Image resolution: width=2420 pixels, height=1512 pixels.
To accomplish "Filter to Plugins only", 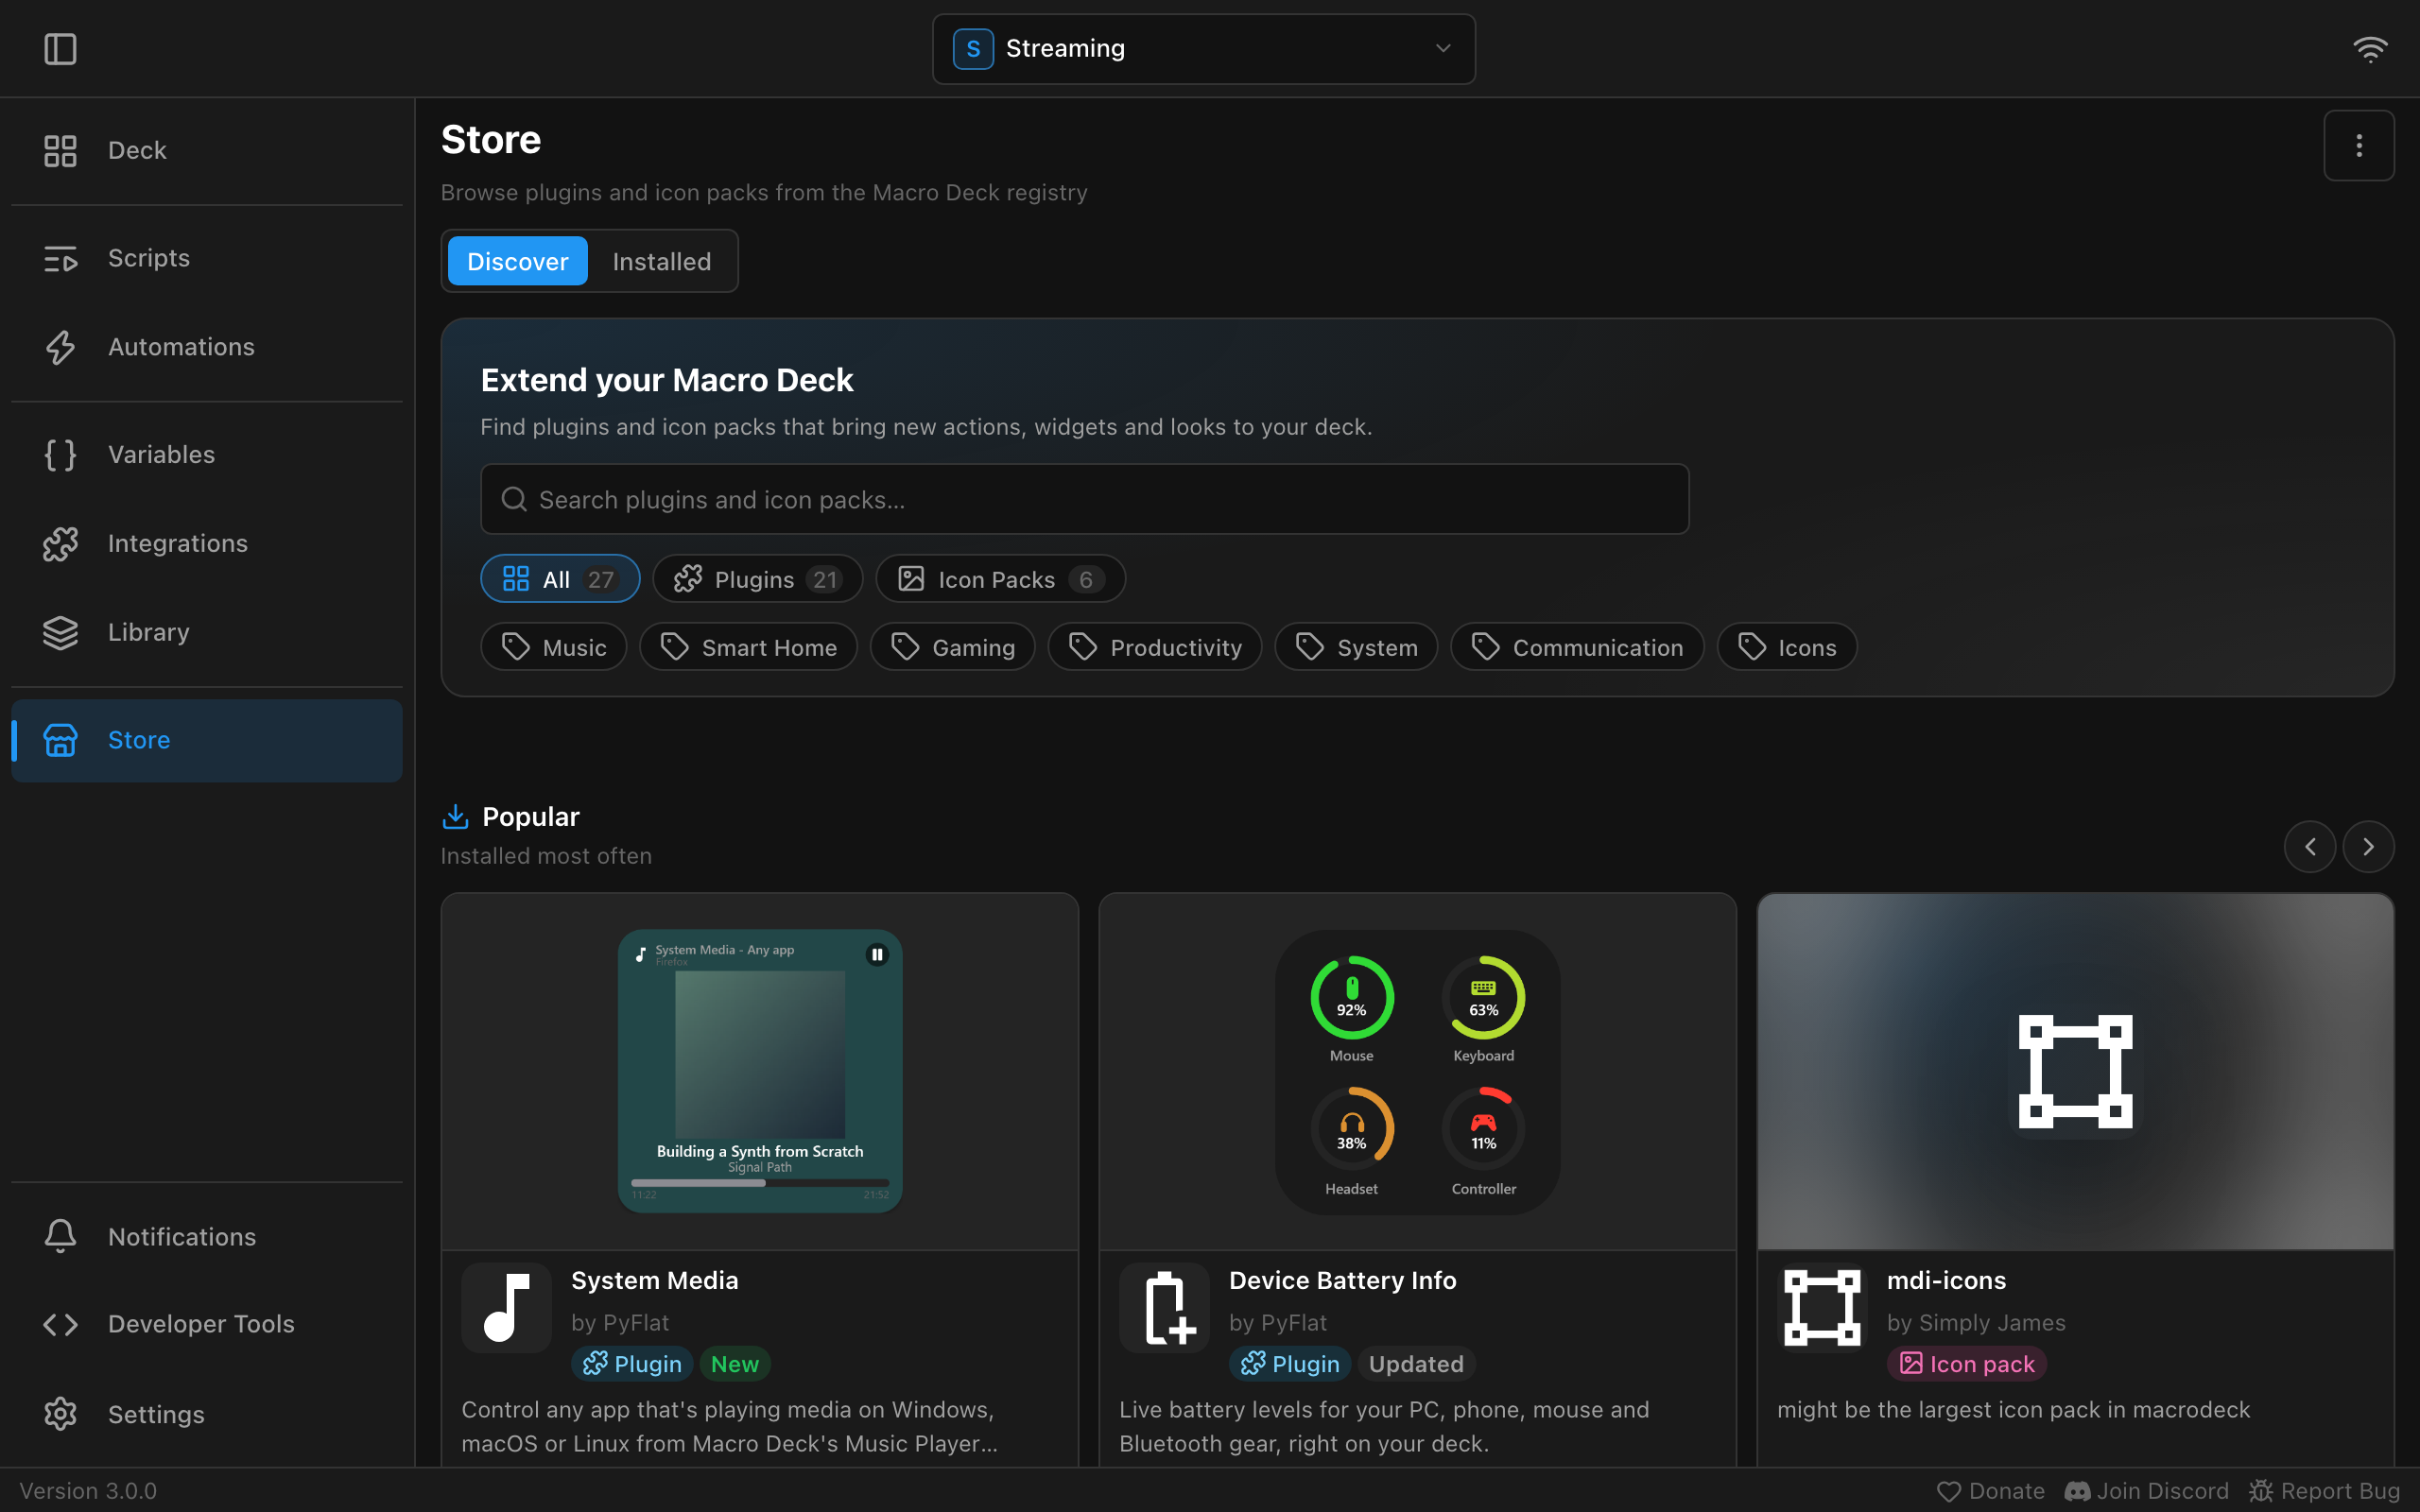I will (757, 579).
